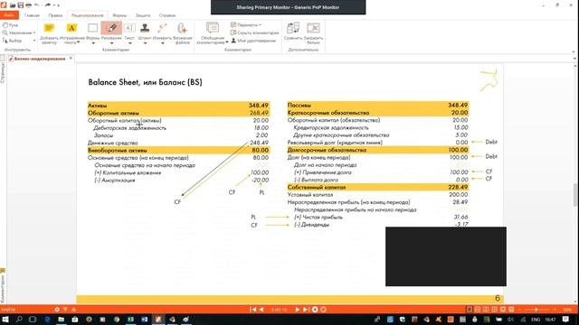The height and width of the screenshot is (325, 579).
Task: Click the Собственный капитал heading row
Action: pyautogui.click(x=378, y=187)
